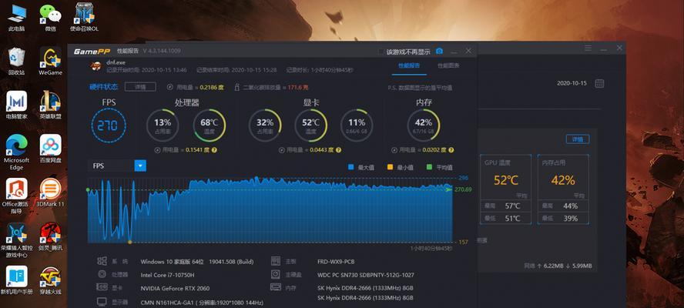Open the 使命召唤OL desktop shortcut

point(84,18)
